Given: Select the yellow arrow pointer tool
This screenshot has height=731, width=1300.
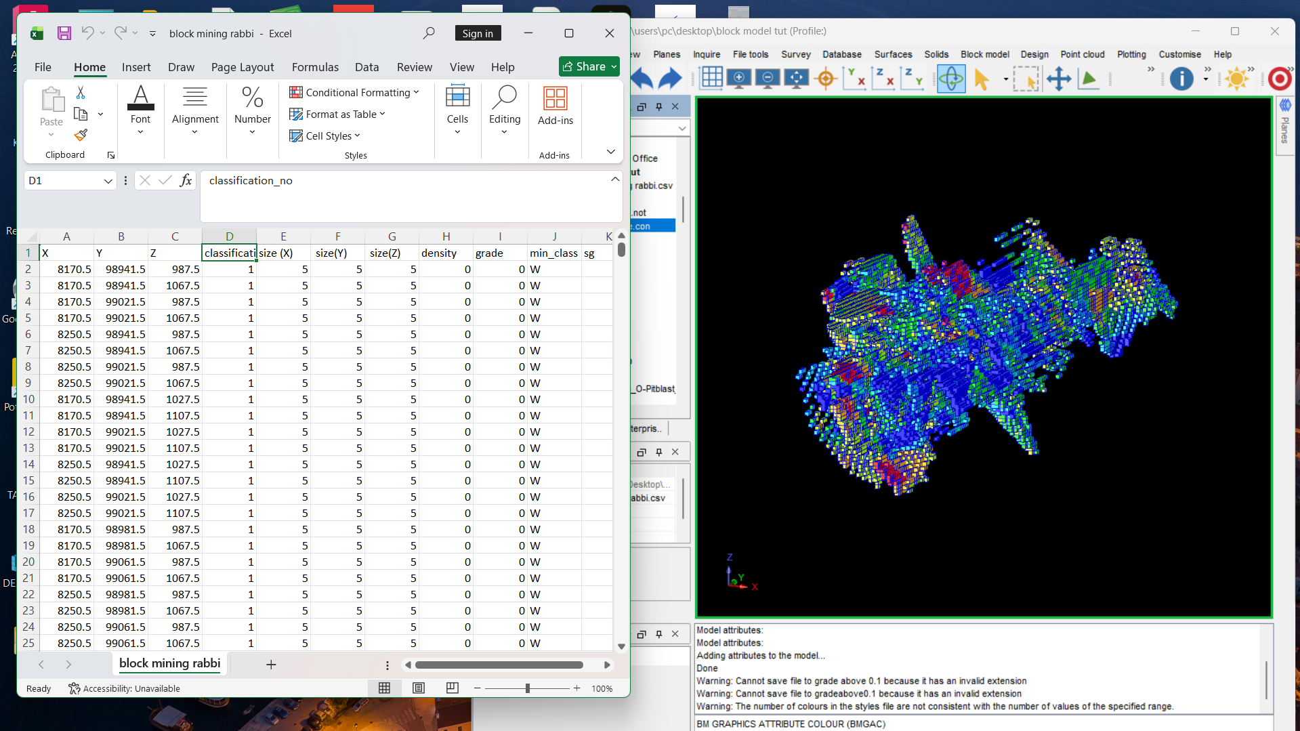Looking at the screenshot, I should click(982, 79).
